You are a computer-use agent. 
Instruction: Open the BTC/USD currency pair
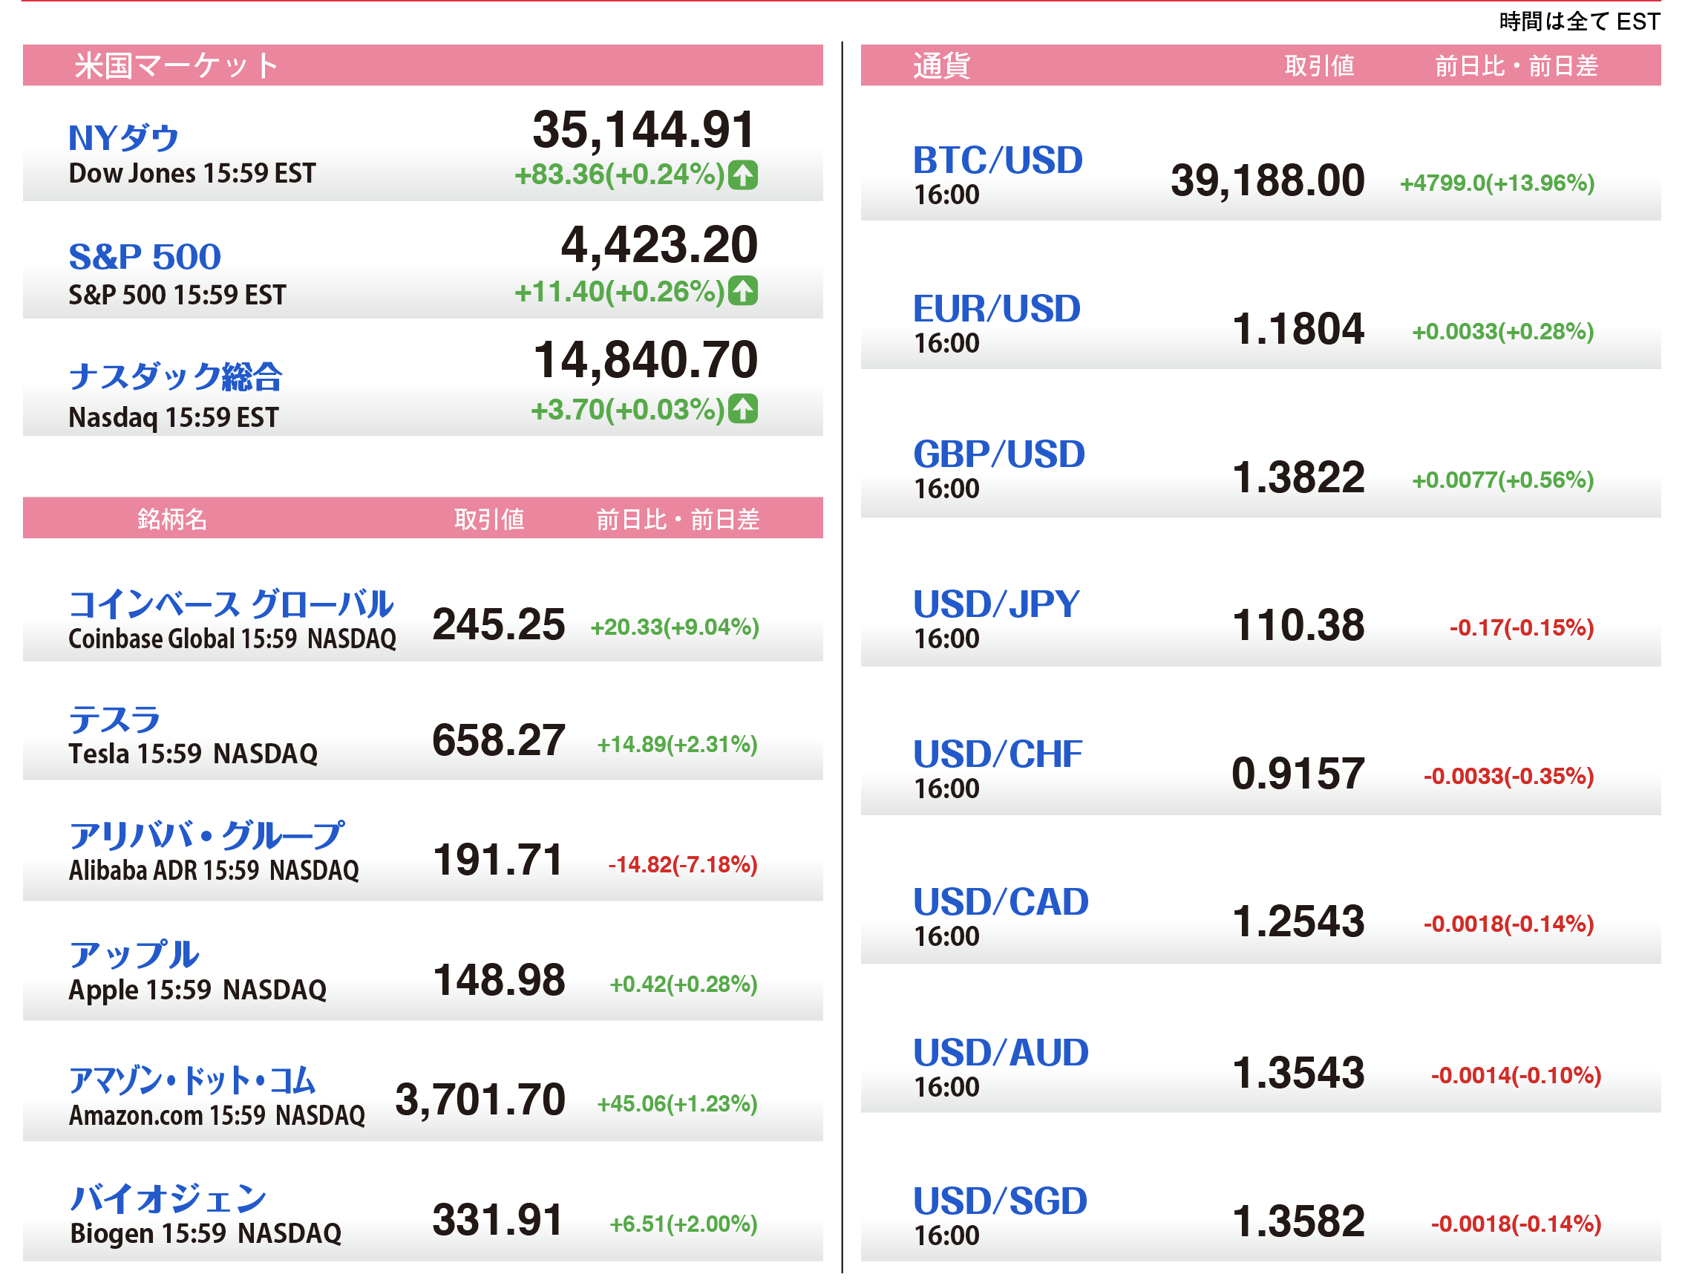[997, 160]
